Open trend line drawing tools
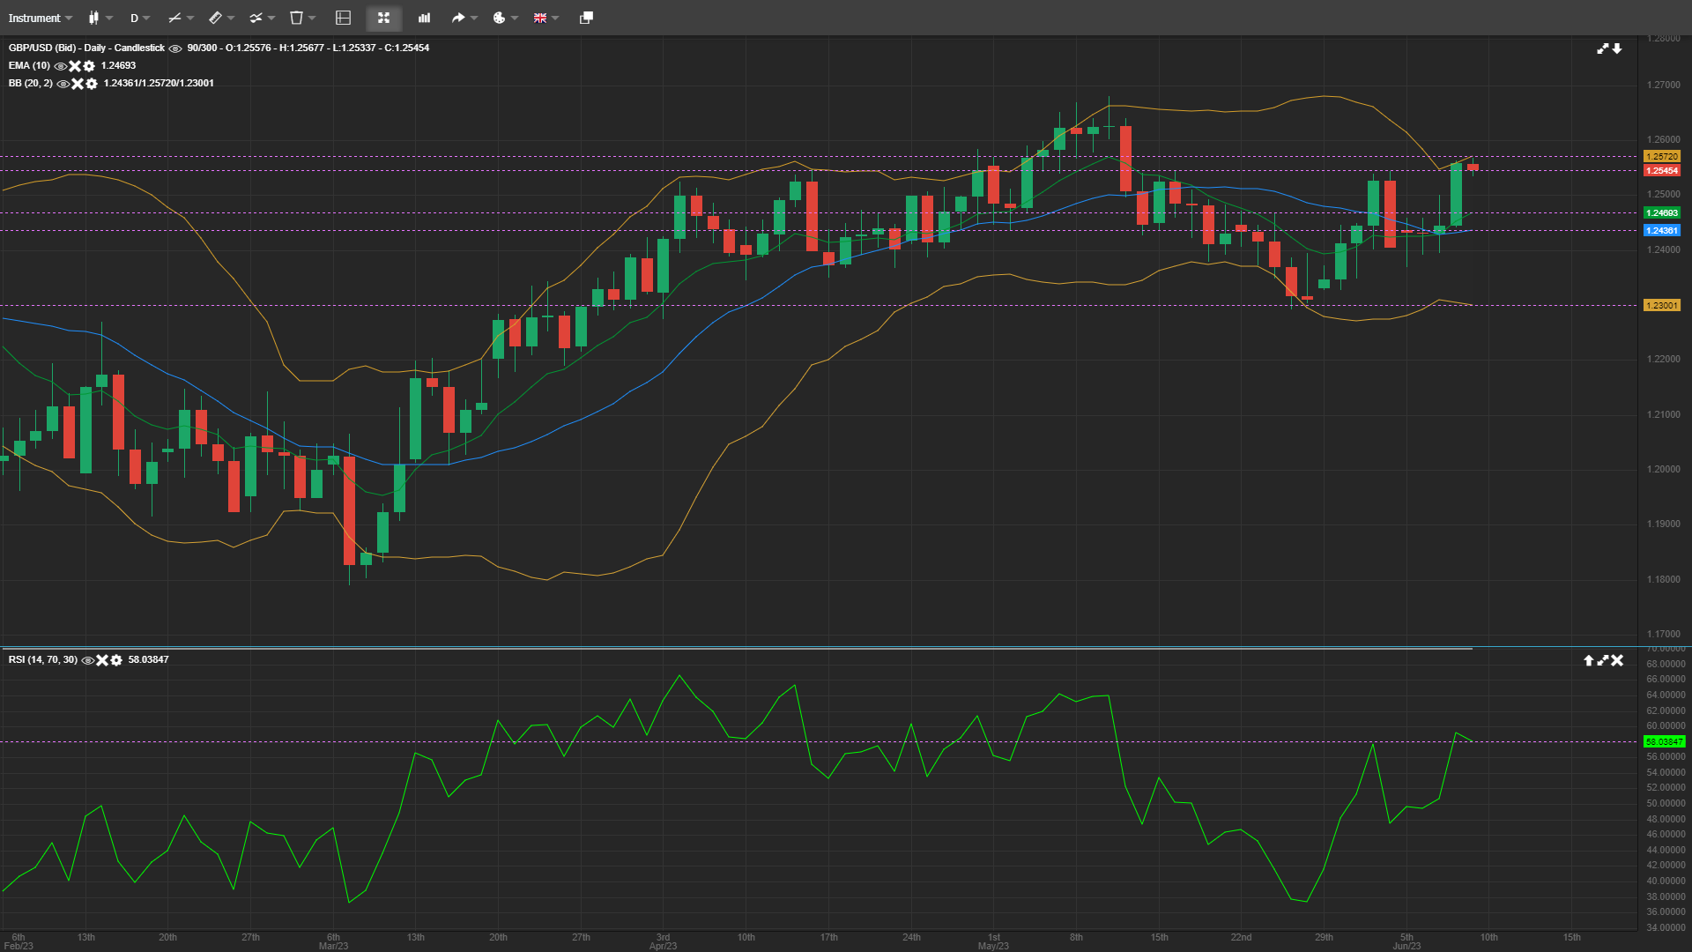Viewport: 1692px width, 952px height. click(x=175, y=18)
